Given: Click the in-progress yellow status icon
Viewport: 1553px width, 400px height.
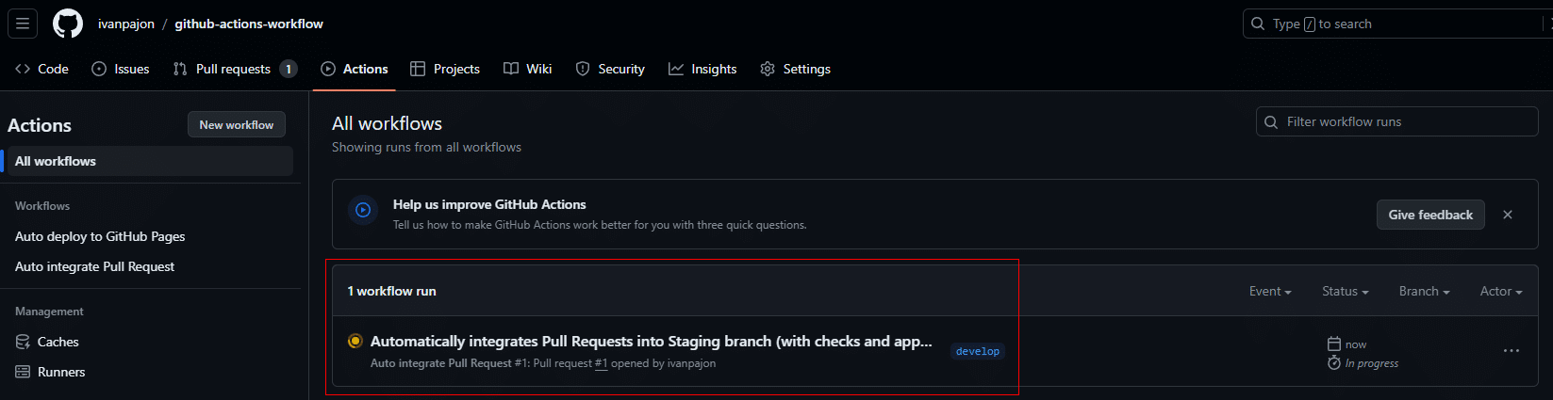Looking at the screenshot, I should pyautogui.click(x=355, y=341).
